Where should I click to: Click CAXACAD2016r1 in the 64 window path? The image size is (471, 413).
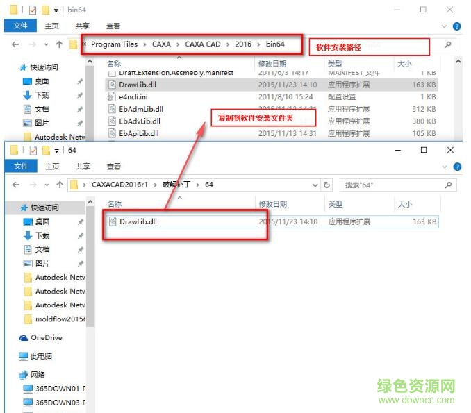tap(119, 185)
